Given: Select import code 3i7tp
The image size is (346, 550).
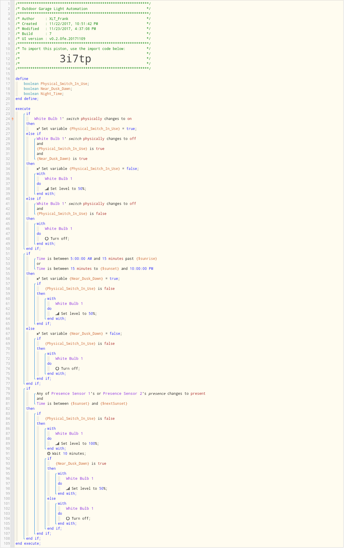Looking at the screenshot, I should [75, 59].
